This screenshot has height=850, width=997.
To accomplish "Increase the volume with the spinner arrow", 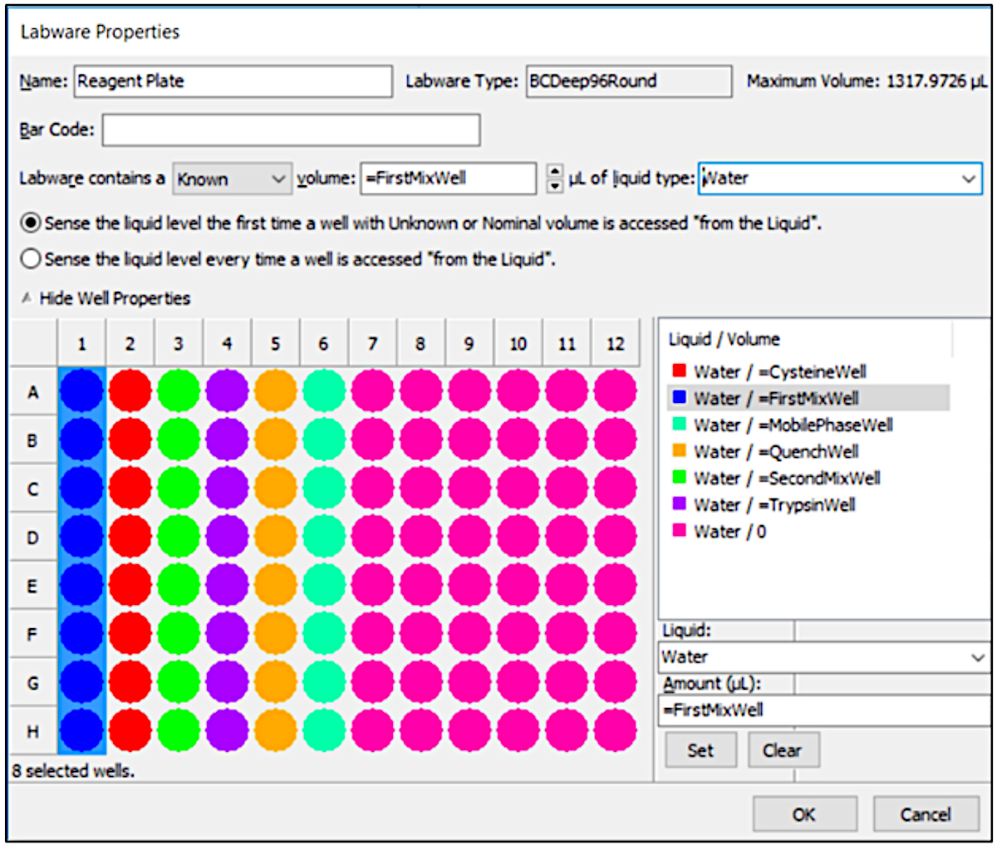I will (555, 171).
